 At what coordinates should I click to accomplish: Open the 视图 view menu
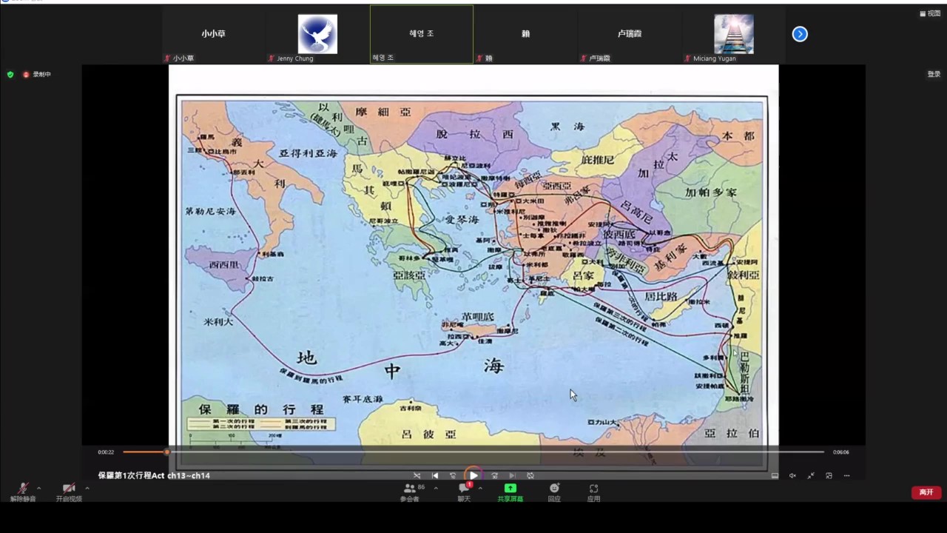[929, 13]
